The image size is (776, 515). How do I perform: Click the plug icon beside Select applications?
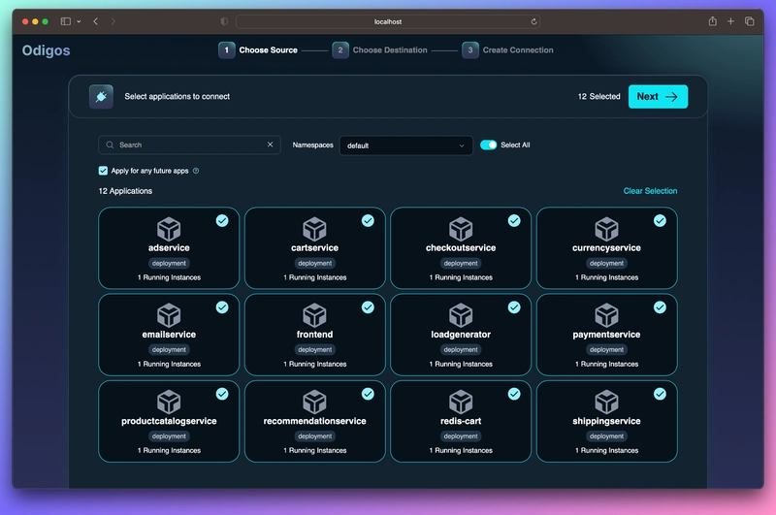[101, 96]
